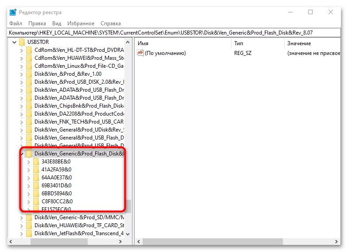Open the Избранное menu

[81, 23]
